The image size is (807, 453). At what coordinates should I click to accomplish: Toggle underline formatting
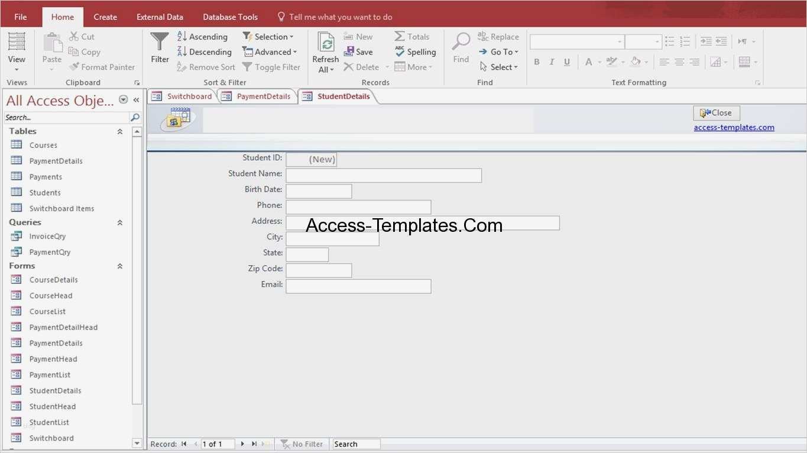coord(567,62)
